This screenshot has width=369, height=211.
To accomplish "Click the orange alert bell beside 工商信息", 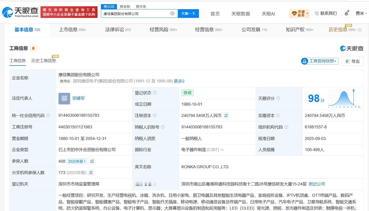I will [33, 48].
